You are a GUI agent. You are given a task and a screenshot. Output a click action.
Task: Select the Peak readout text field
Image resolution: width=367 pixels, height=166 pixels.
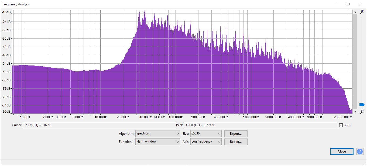point(260,125)
